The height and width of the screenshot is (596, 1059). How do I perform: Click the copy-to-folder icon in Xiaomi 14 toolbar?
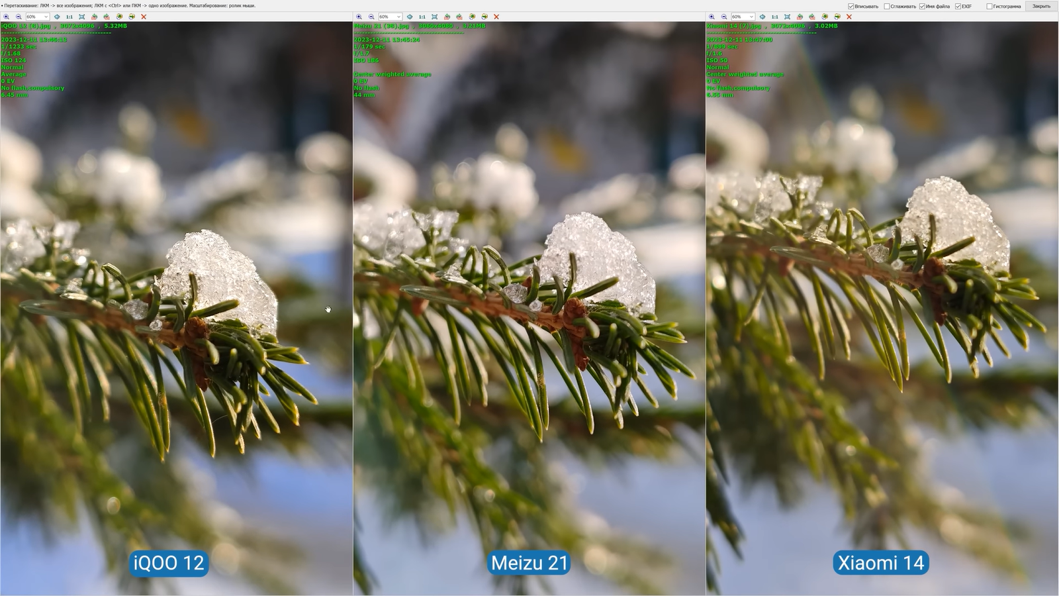pyautogui.click(x=825, y=17)
